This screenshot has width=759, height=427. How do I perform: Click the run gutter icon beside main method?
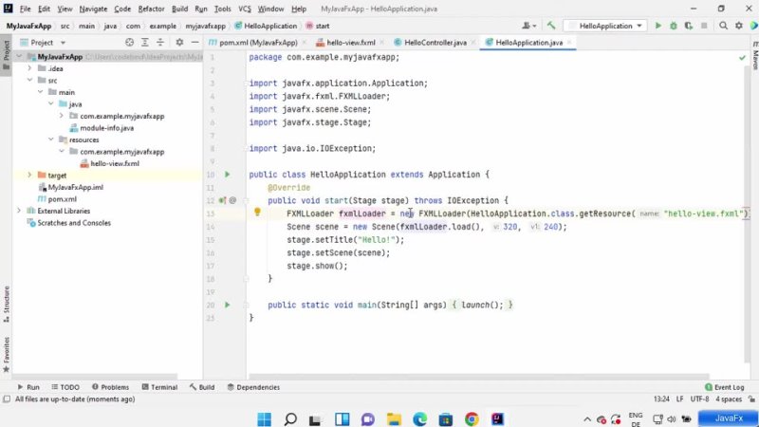tap(227, 305)
